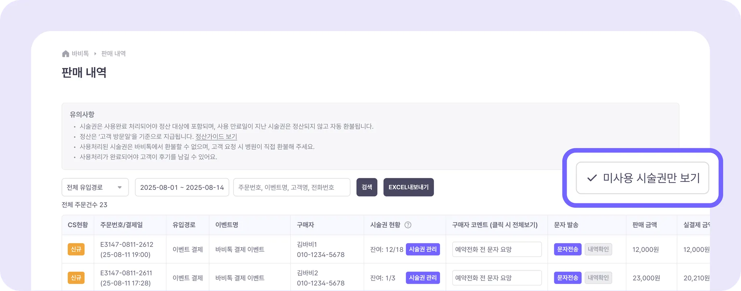Screen dimensions: 741x291
Task: Click the 신규 badge for order E3147-0811-2611
Action: pyautogui.click(x=76, y=278)
